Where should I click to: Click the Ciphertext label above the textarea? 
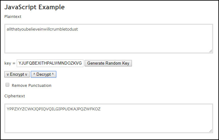(x=15, y=96)
